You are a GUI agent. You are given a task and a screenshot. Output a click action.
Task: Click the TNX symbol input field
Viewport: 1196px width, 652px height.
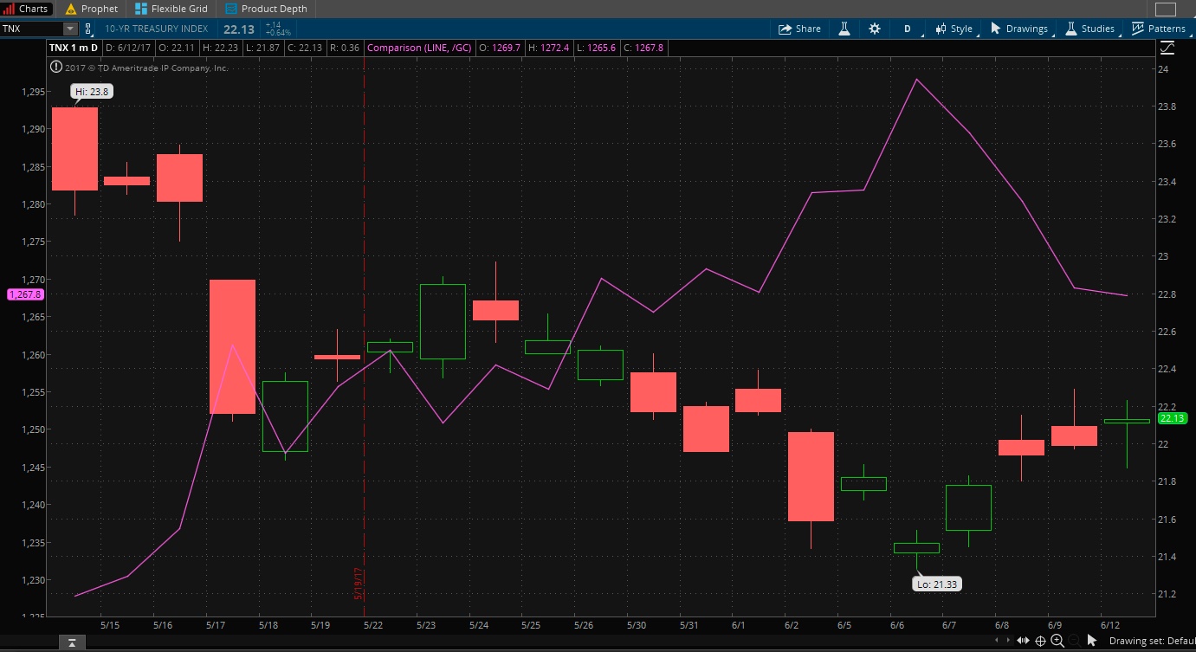tap(33, 29)
